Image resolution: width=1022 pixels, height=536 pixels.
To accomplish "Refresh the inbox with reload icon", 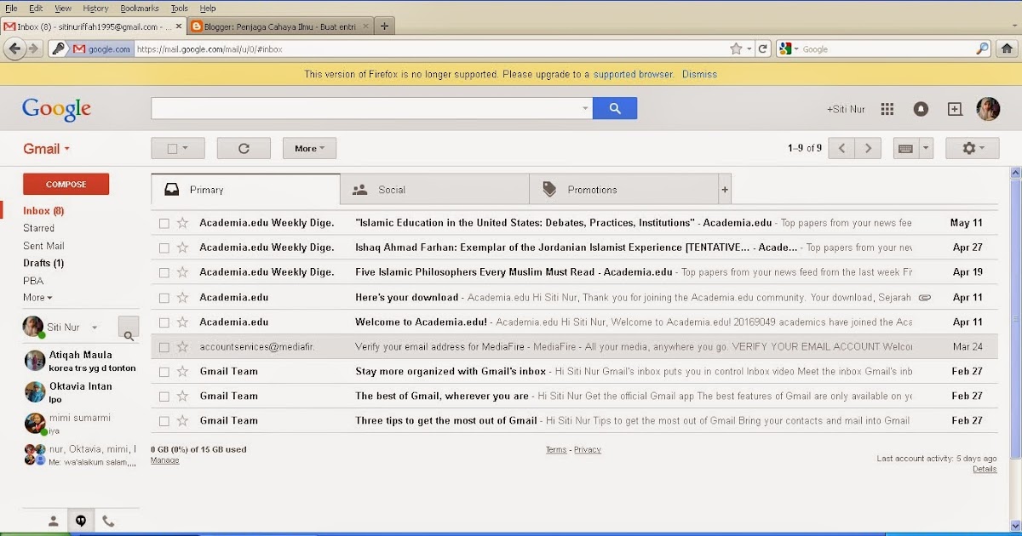I will tap(244, 148).
